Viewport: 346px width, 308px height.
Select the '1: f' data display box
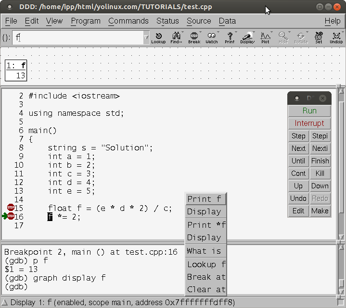16,71
